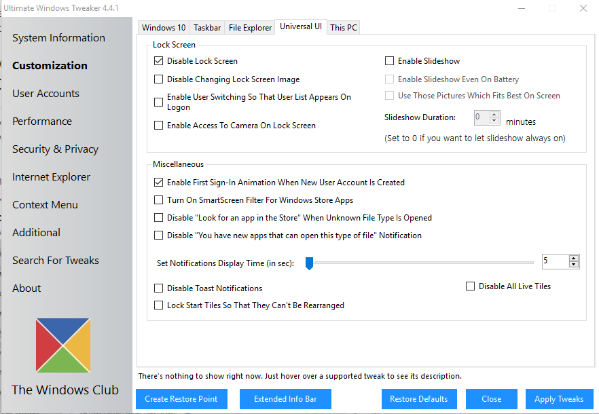Open the About section
This screenshot has width=599, height=414.
(x=26, y=288)
